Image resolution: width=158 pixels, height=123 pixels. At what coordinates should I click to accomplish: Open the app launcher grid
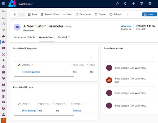click(x=4, y=4)
